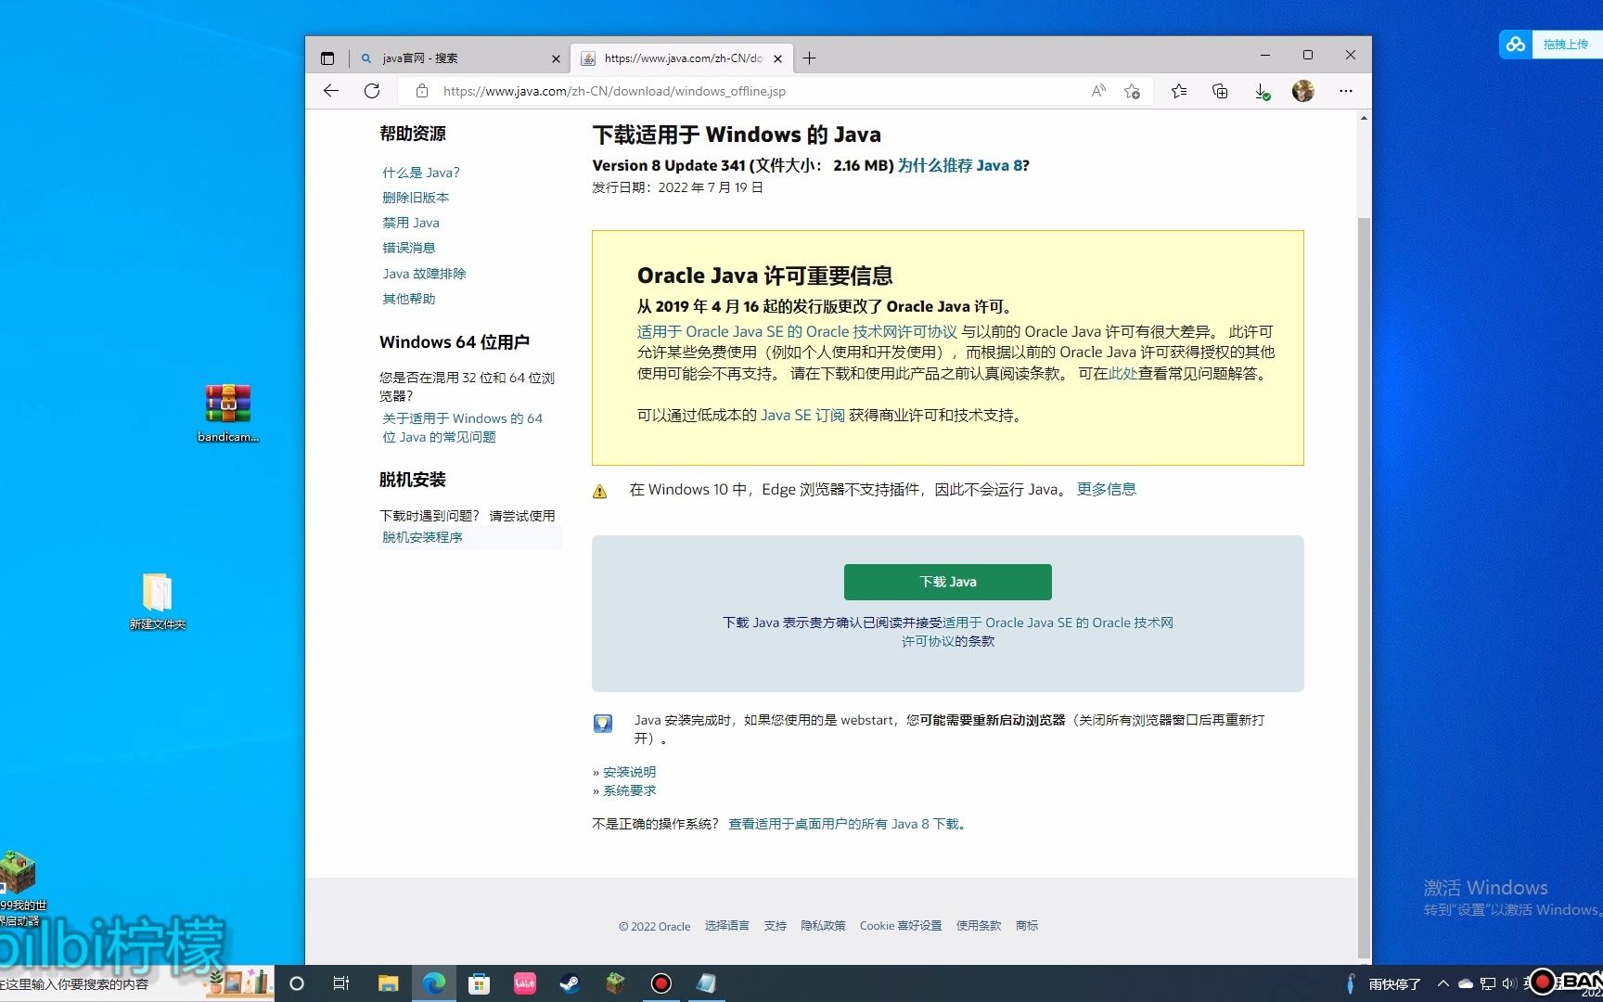Open Task View on taskbar

click(x=341, y=983)
